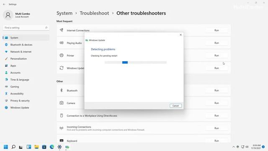Click the DirectAccess connection row icon
Image resolution: width=268 pixels, height=151 pixels.
(62, 116)
